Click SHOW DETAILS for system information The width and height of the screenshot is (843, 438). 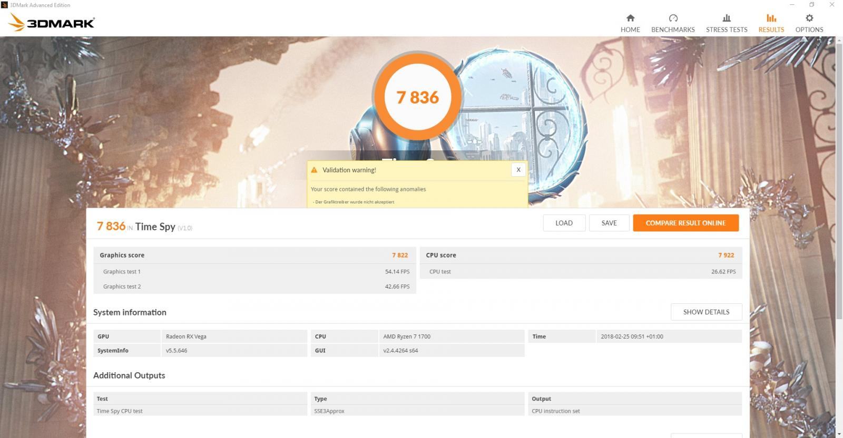tap(706, 312)
